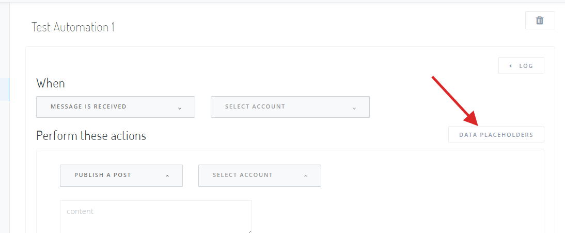Click the Data Placeholders button
Image resolution: width=565 pixels, height=233 pixels.
(x=496, y=135)
